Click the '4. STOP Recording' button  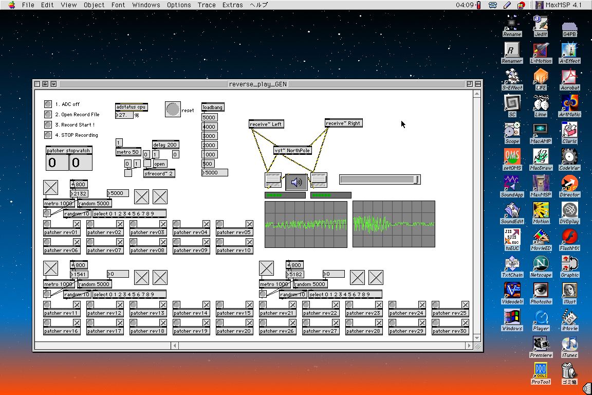pos(48,135)
